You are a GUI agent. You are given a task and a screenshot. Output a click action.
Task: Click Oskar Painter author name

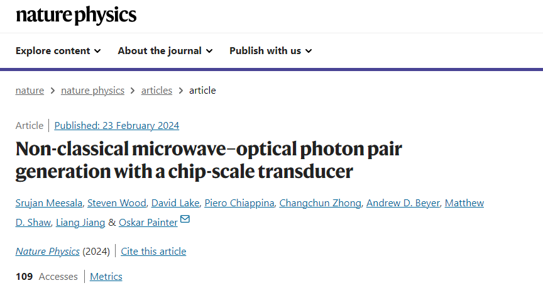point(148,223)
